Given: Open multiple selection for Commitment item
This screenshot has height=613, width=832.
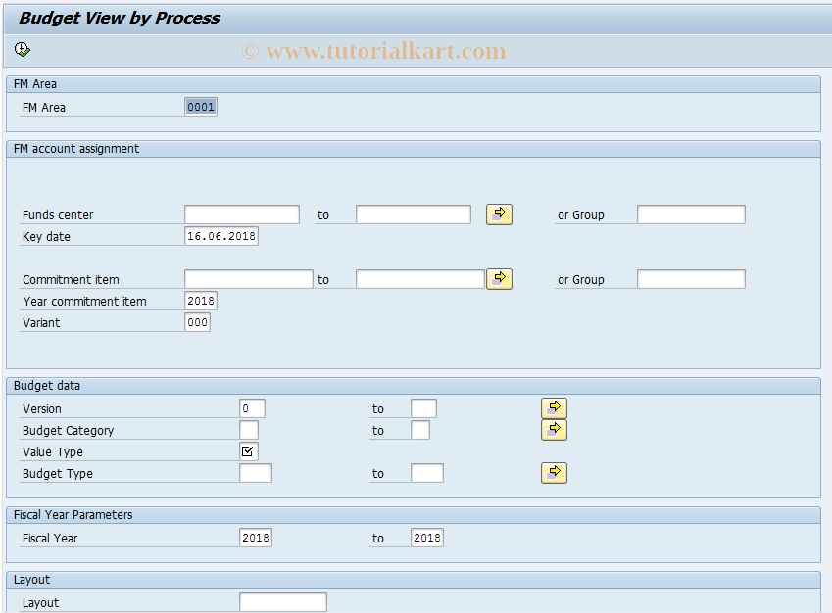Looking at the screenshot, I should coord(499,278).
